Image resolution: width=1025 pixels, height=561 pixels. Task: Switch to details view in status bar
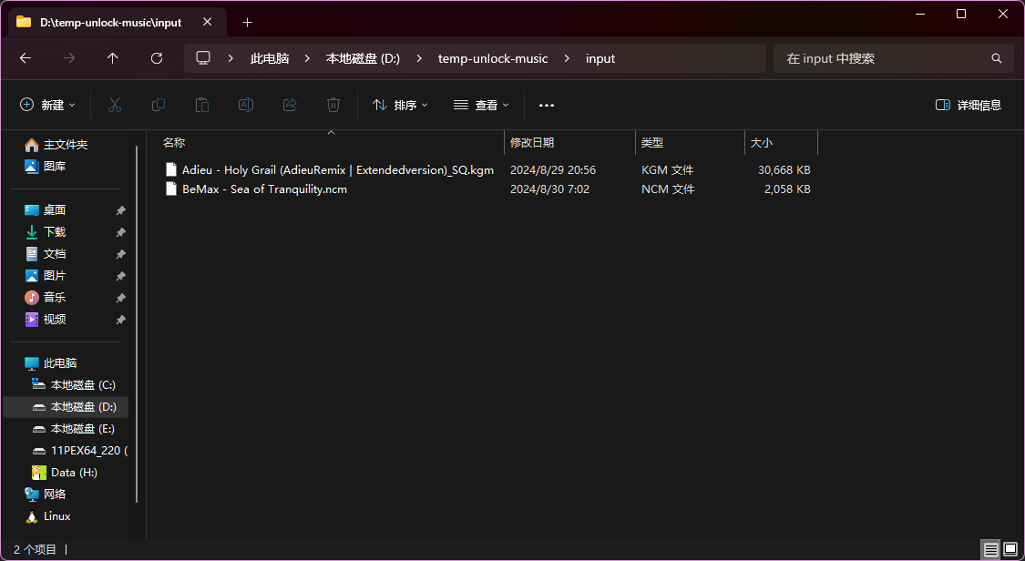[x=990, y=549]
